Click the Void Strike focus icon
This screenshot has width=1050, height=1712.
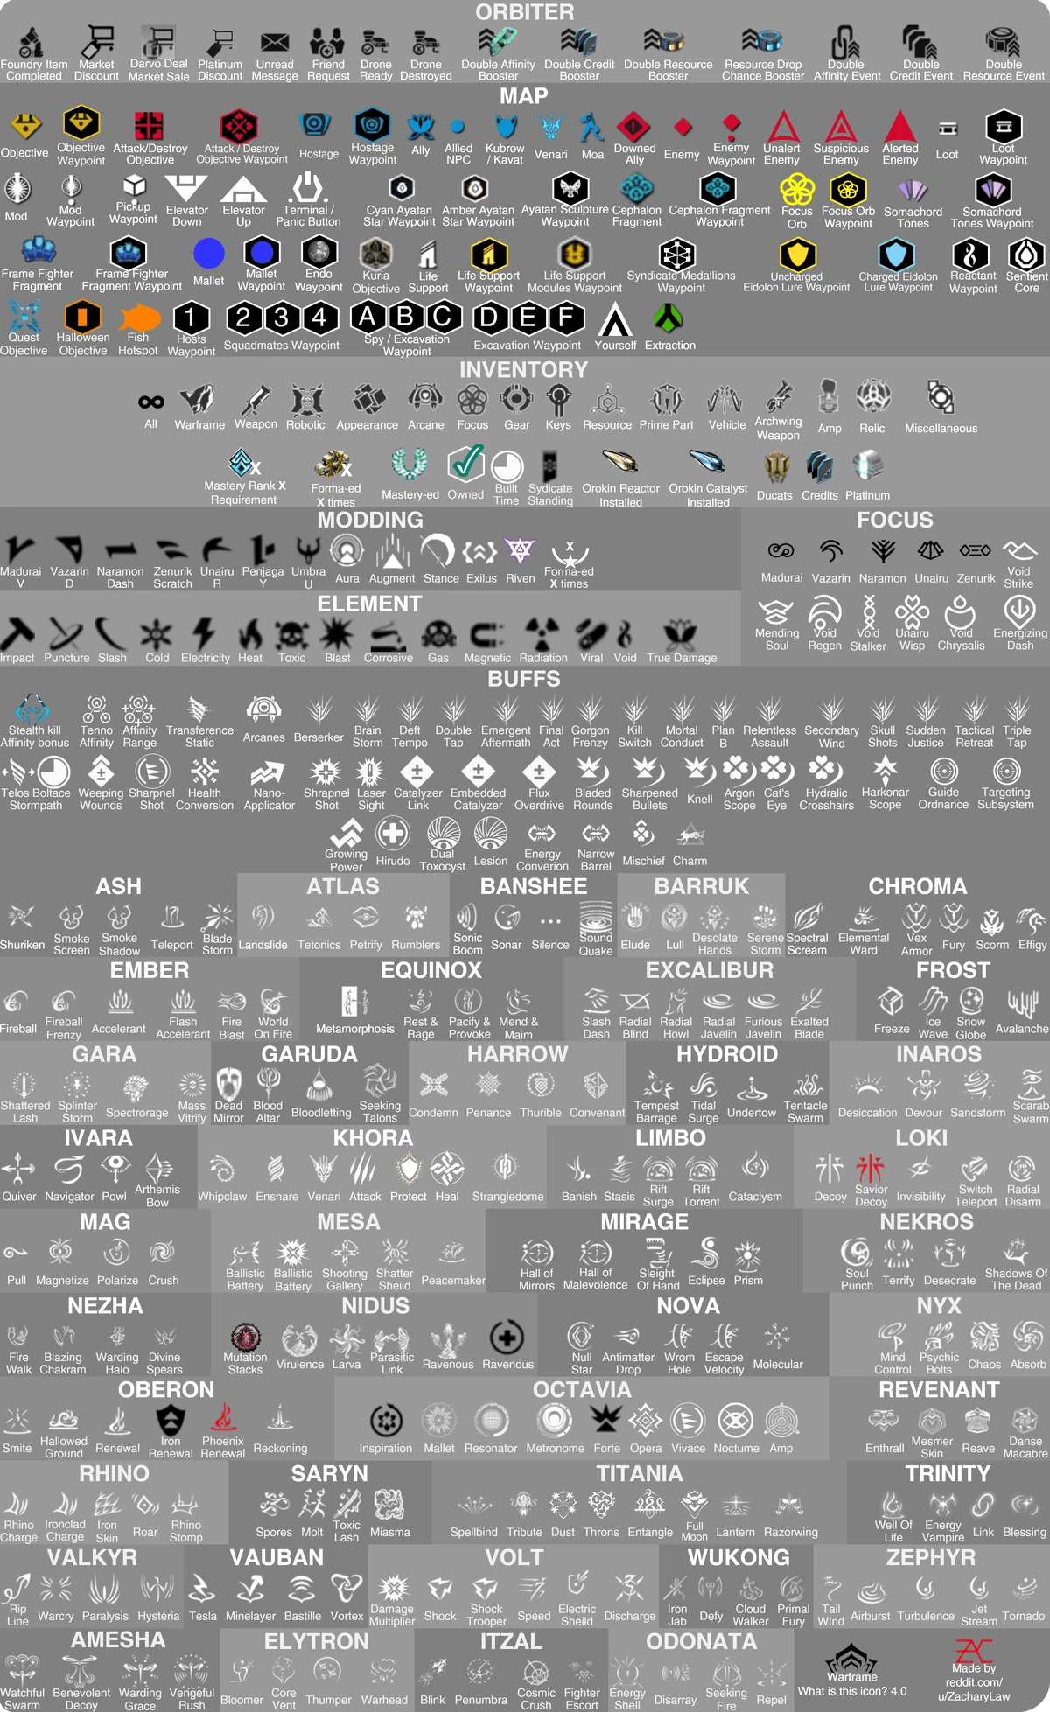coord(1018,549)
